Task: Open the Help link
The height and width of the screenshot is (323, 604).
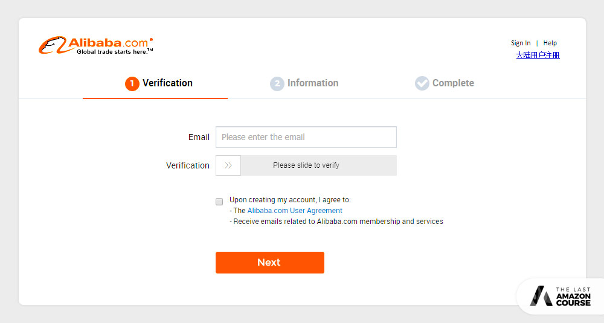Action: click(x=550, y=43)
